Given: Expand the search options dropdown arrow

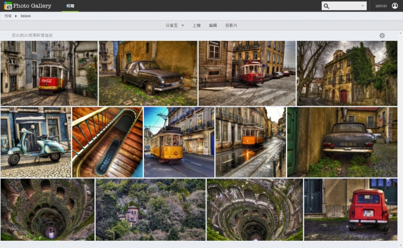Looking at the screenshot, I should tap(363, 6).
